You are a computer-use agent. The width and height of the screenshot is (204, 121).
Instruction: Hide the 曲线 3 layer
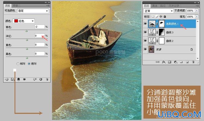pos(145,32)
